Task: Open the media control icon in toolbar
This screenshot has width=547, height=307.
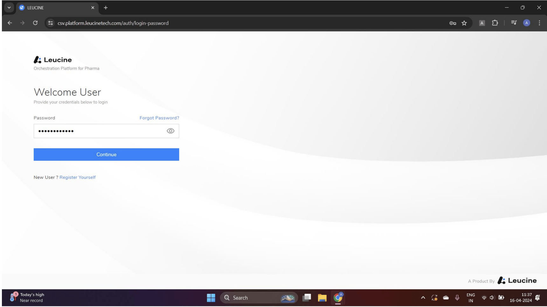Action: 514,23
